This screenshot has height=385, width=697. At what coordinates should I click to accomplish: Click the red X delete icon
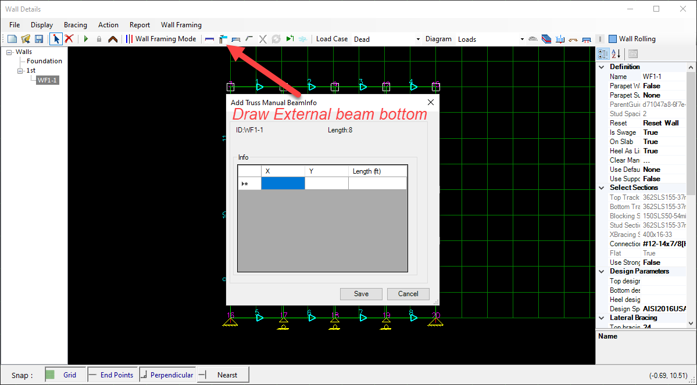click(x=69, y=39)
